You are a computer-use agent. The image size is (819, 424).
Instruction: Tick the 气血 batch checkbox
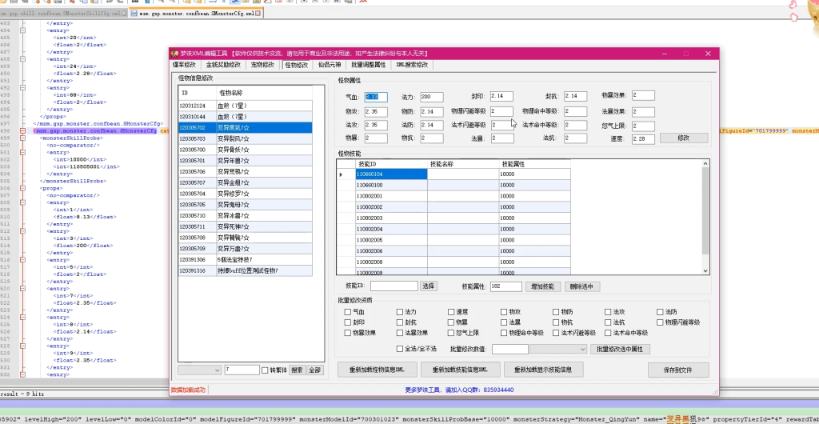347,311
